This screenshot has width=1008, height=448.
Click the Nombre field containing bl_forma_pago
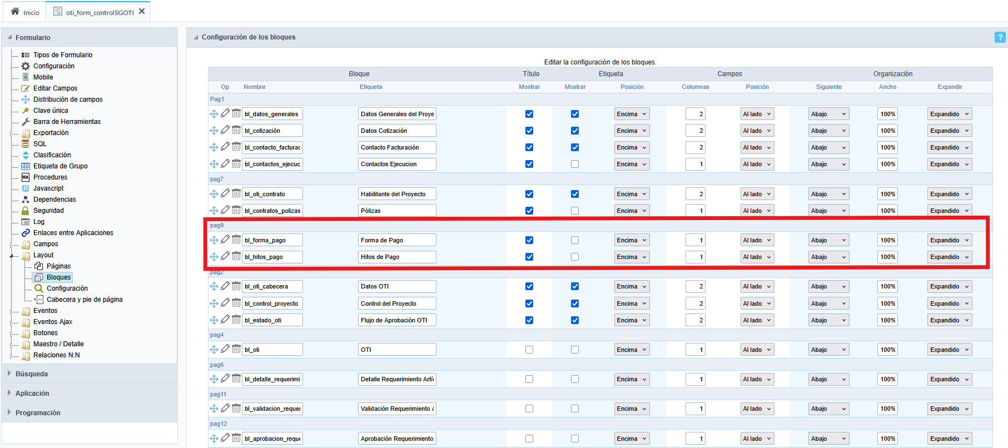[x=272, y=240]
